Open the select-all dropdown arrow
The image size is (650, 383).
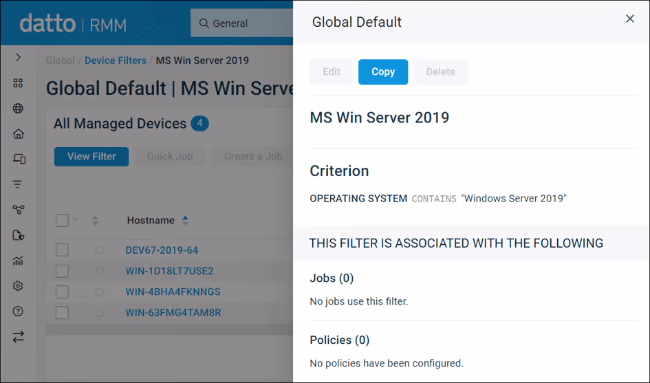[76, 219]
